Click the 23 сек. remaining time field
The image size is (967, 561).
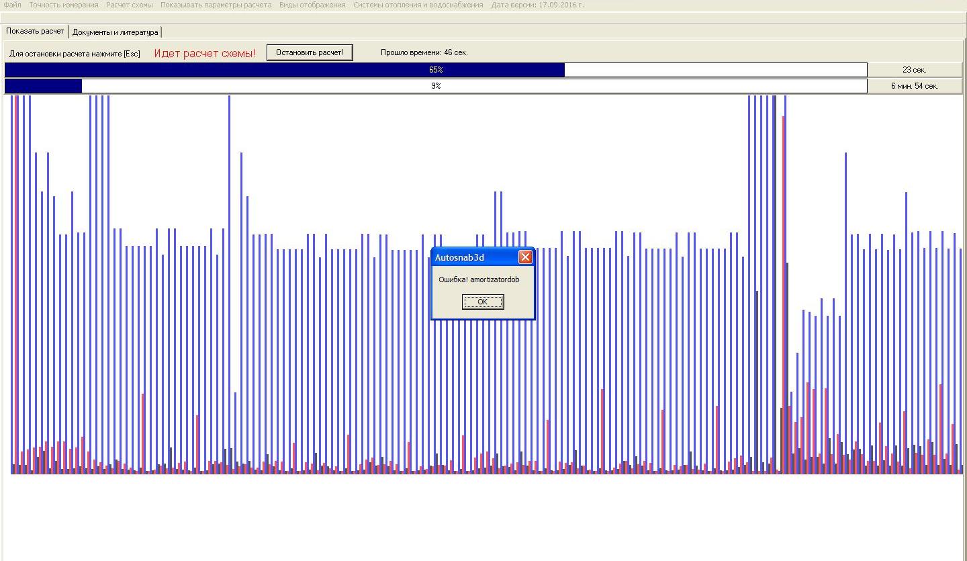point(915,70)
